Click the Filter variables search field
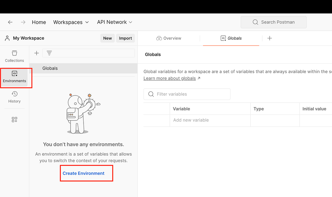The width and height of the screenshot is (332, 197). coord(187,94)
